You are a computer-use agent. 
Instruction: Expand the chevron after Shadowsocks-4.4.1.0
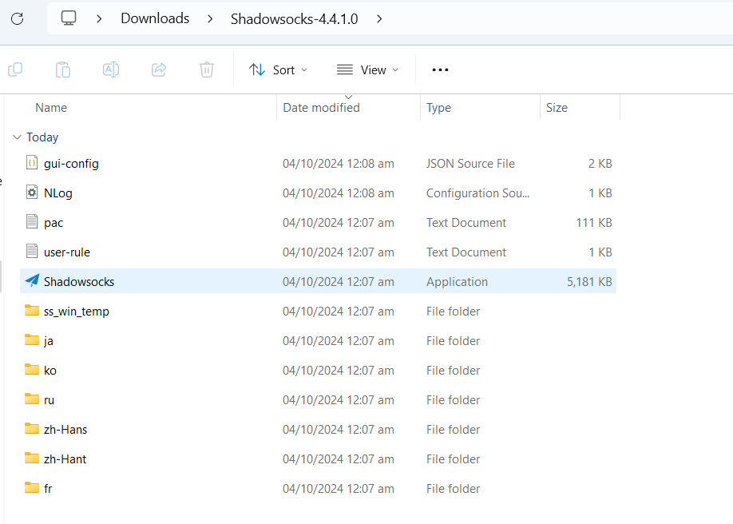coord(379,18)
